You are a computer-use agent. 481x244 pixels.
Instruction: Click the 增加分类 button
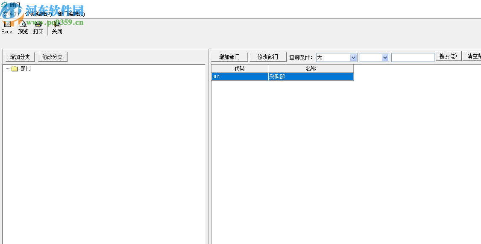click(20, 57)
